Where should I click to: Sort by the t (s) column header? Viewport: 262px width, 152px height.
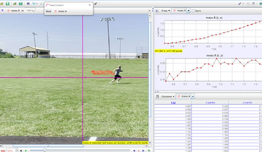pyautogui.click(x=173, y=102)
